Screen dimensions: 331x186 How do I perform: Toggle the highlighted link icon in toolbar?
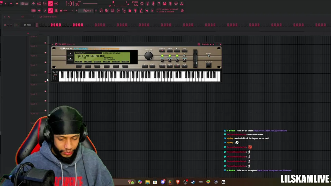(x=50, y=11)
